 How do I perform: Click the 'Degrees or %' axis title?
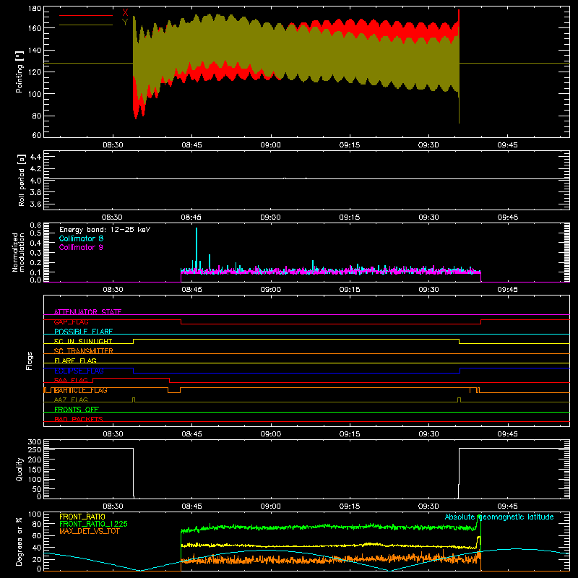(x=20, y=541)
